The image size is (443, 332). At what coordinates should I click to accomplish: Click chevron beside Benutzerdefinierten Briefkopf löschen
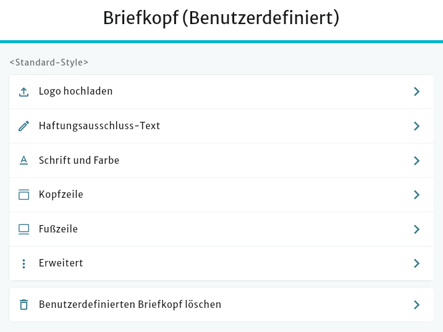pos(416,305)
